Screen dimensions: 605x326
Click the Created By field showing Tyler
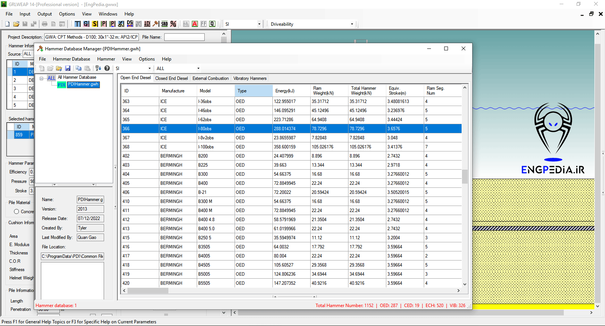click(x=90, y=228)
